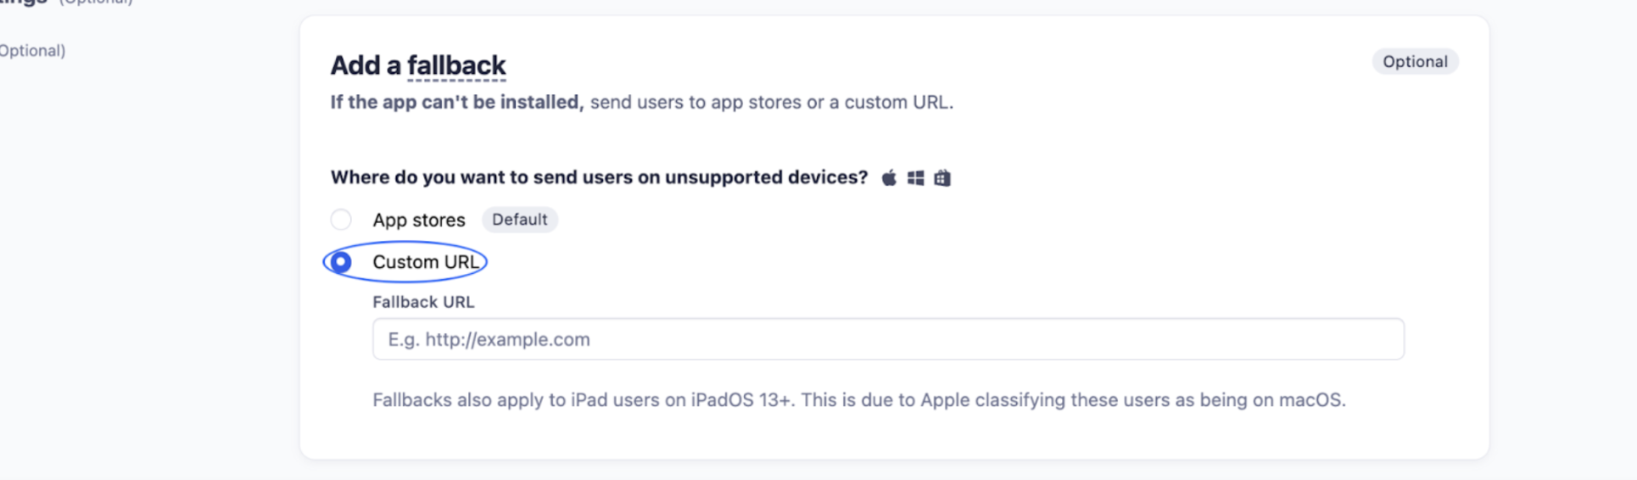The height and width of the screenshot is (480, 1637).
Task: Click the Default badge beside App stores
Action: pos(519,220)
